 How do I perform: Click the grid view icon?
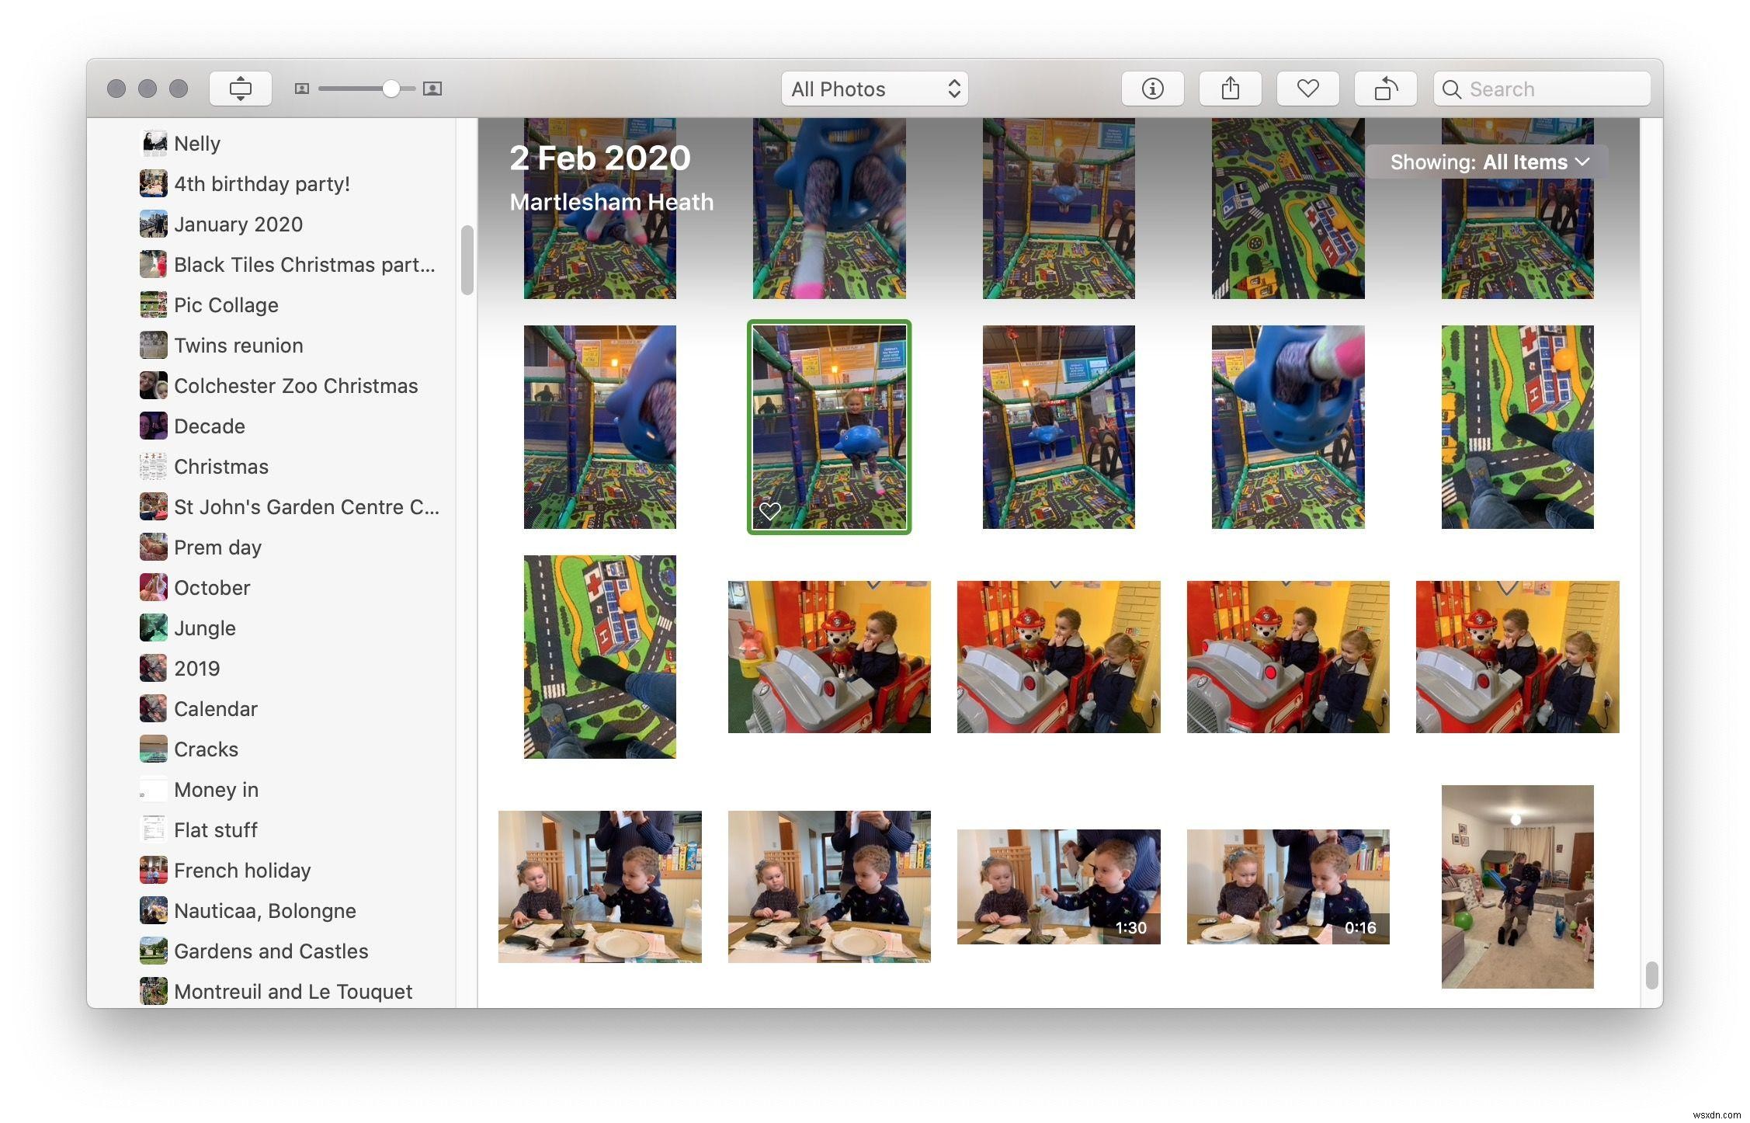point(297,87)
